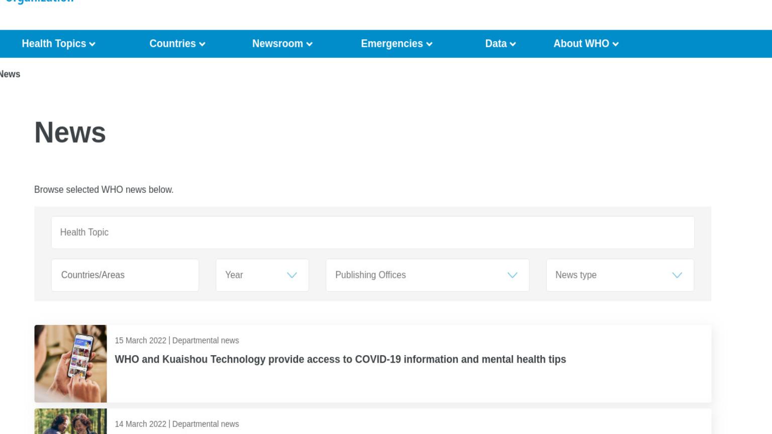Open the Newsroom menu
The height and width of the screenshot is (434, 772).
[x=282, y=44]
